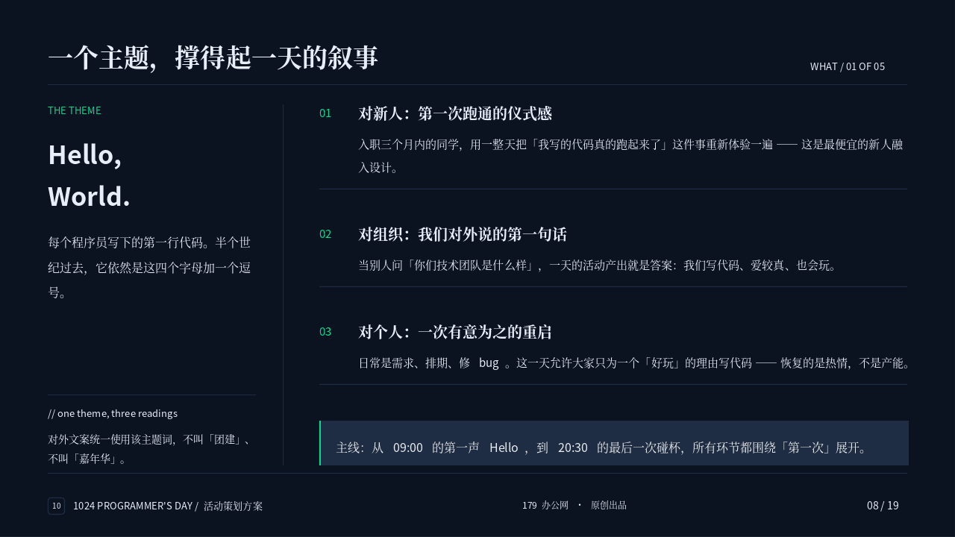955x537 pixels.
Task: Click the 活动策划方案 footer label
Action: click(x=233, y=506)
